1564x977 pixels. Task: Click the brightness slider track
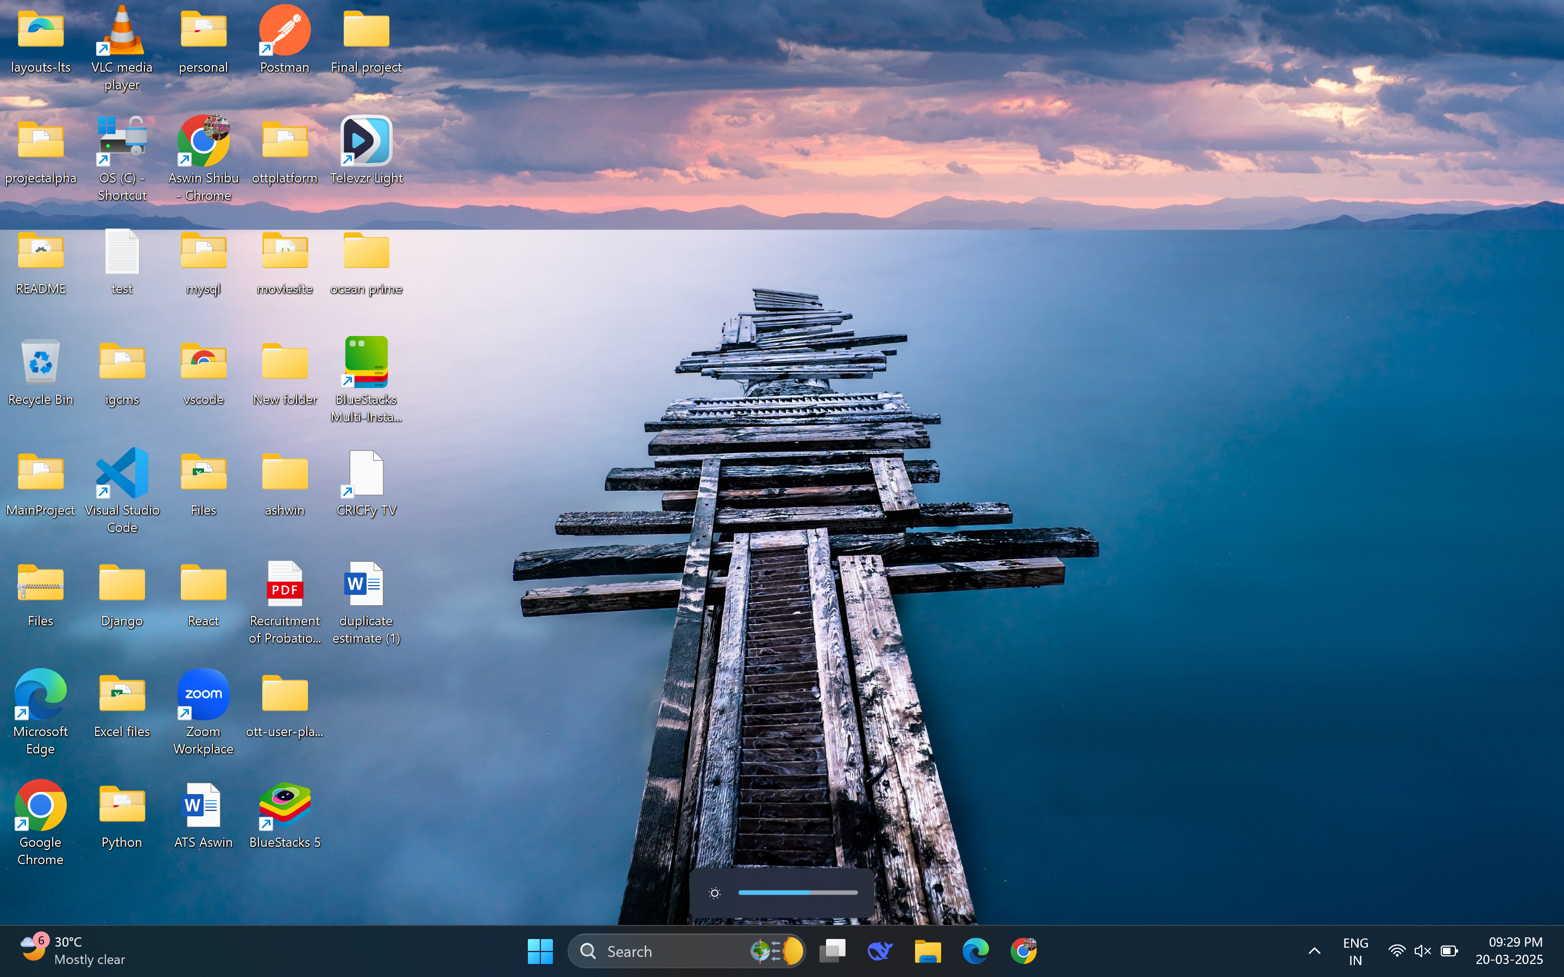coord(798,892)
